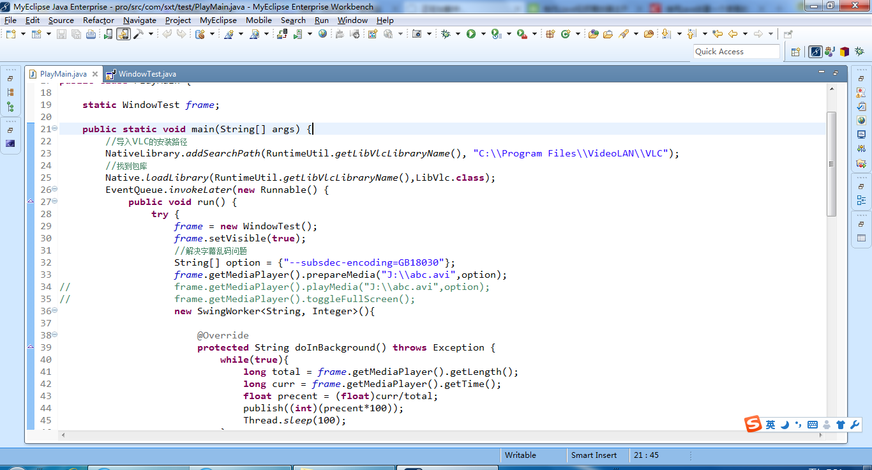Open the New file dropdown arrow
The image size is (872, 470).
click(x=23, y=34)
